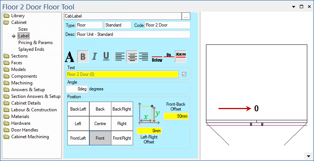Click the Standard type field

(x=118, y=25)
